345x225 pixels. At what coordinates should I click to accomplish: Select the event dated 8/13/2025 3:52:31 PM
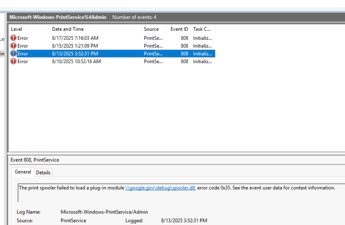112,54
